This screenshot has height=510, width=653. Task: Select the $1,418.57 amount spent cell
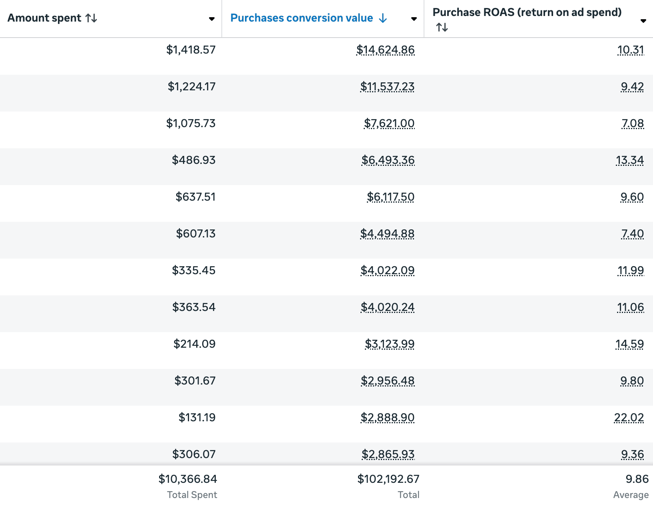click(191, 50)
